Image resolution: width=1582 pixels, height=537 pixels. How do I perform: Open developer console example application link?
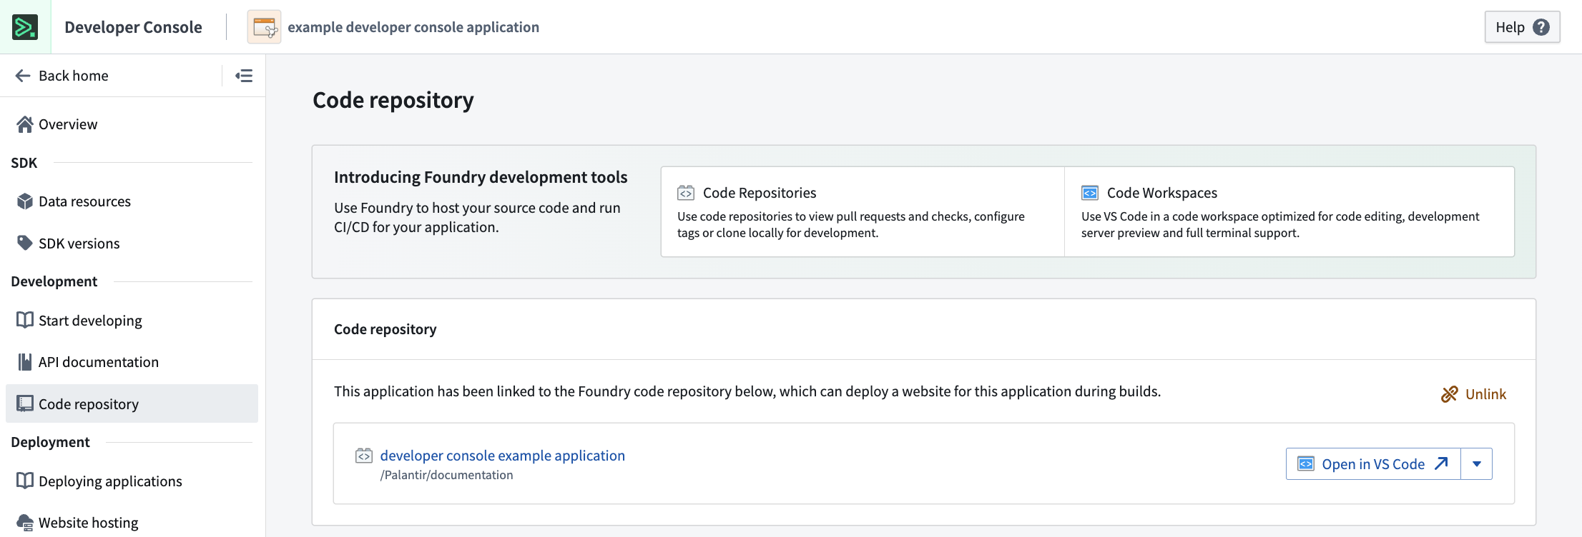[502, 456]
